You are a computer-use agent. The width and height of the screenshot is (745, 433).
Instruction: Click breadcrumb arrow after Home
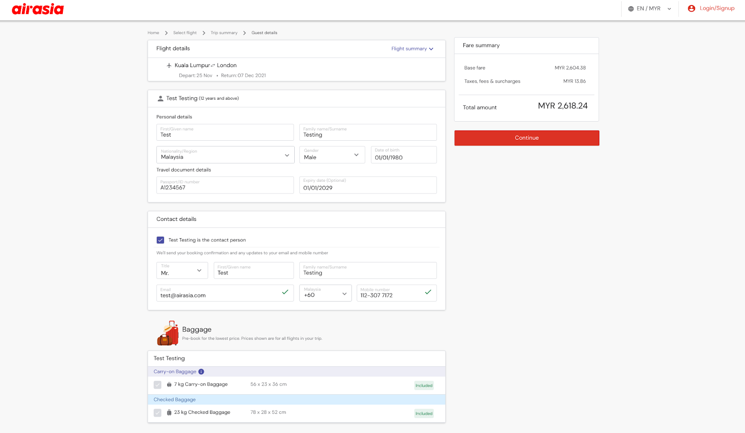[166, 33]
